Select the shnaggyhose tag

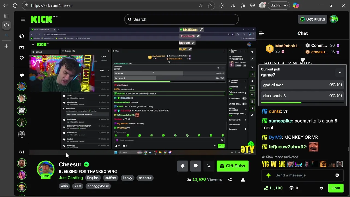tap(98, 186)
